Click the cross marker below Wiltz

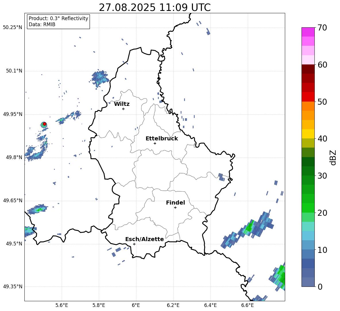[123, 109]
